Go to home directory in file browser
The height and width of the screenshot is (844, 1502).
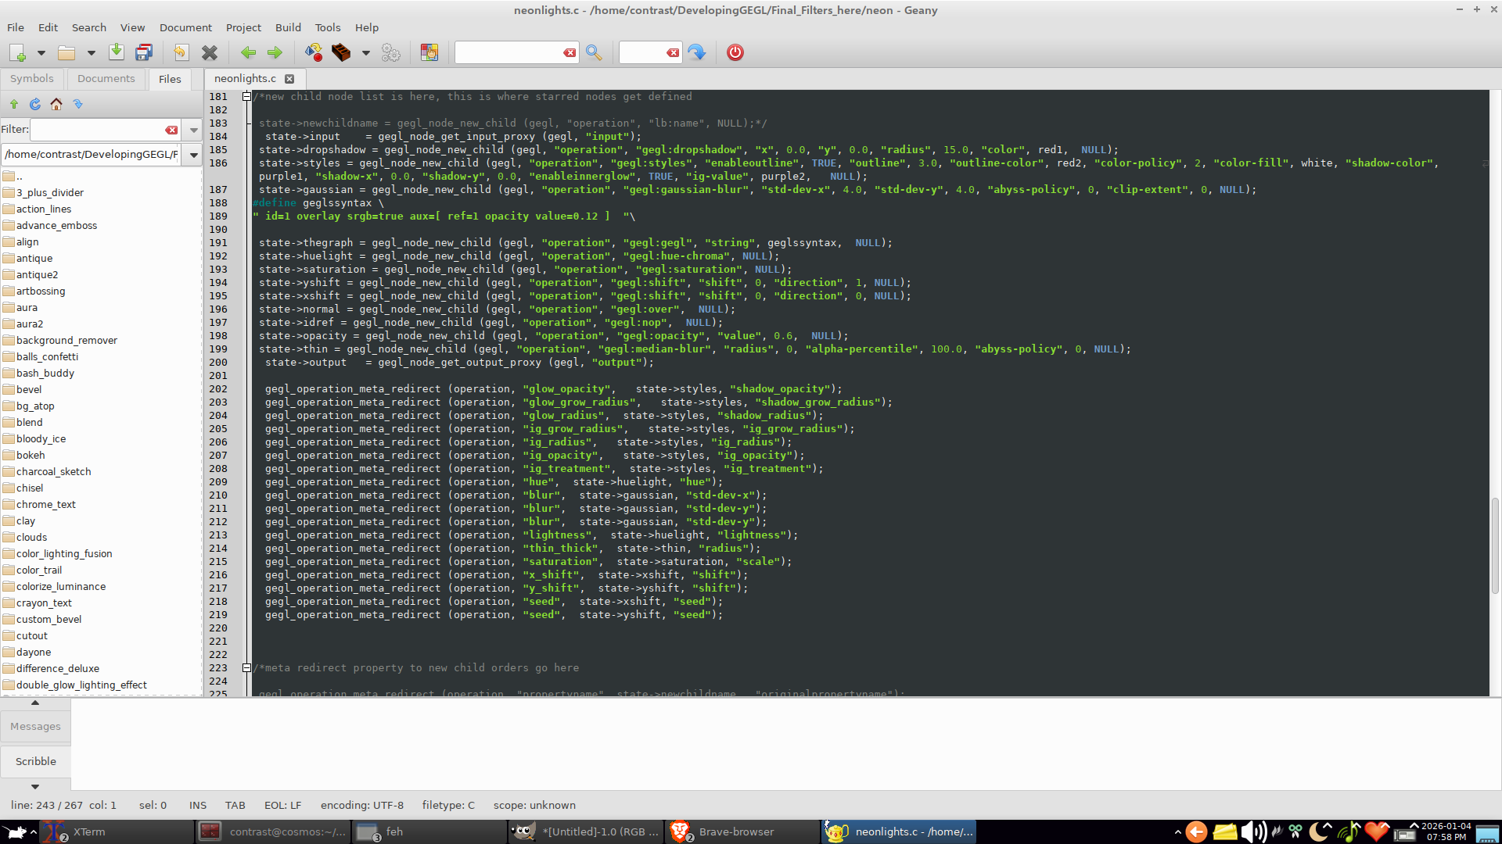(56, 104)
